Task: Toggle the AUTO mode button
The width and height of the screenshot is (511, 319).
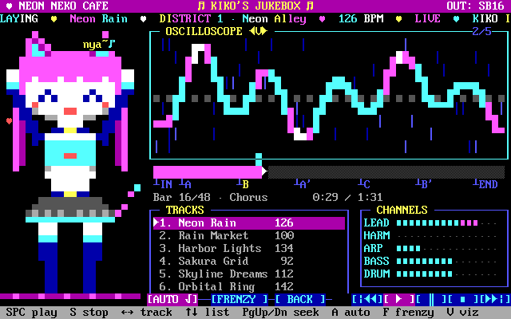Action: pyautogui.click(x=172, y=299)
